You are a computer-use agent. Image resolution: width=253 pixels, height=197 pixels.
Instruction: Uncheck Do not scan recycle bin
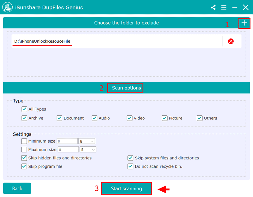pos(130,166)
